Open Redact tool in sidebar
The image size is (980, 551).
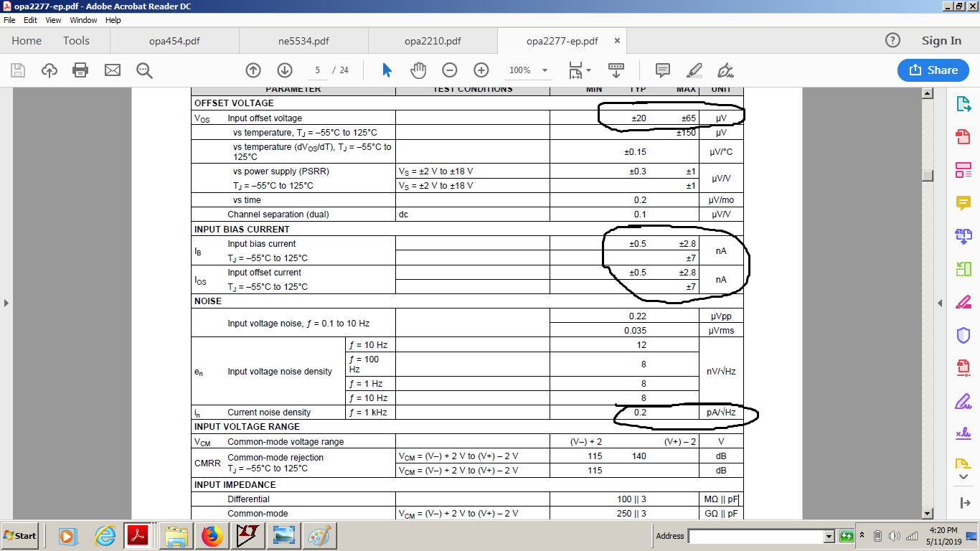tap(963, 302)
